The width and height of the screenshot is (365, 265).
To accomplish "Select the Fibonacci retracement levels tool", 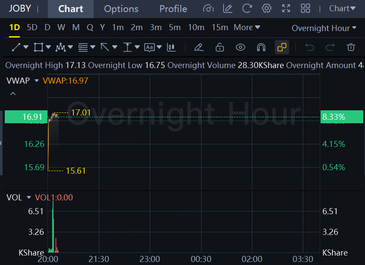I will point(83,47).
